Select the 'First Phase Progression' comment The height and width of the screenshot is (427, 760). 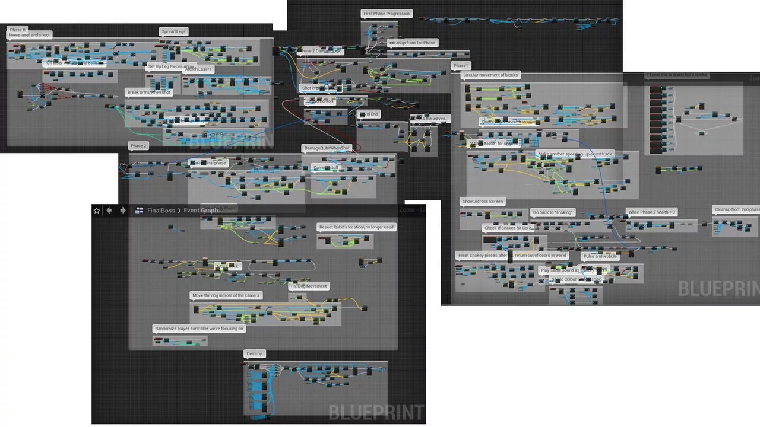click(x=387, y=14)
